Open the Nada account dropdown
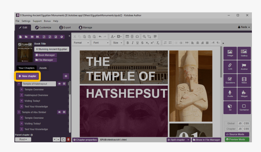The width and height of the screenshot is (261, 152). click(244, 27)
